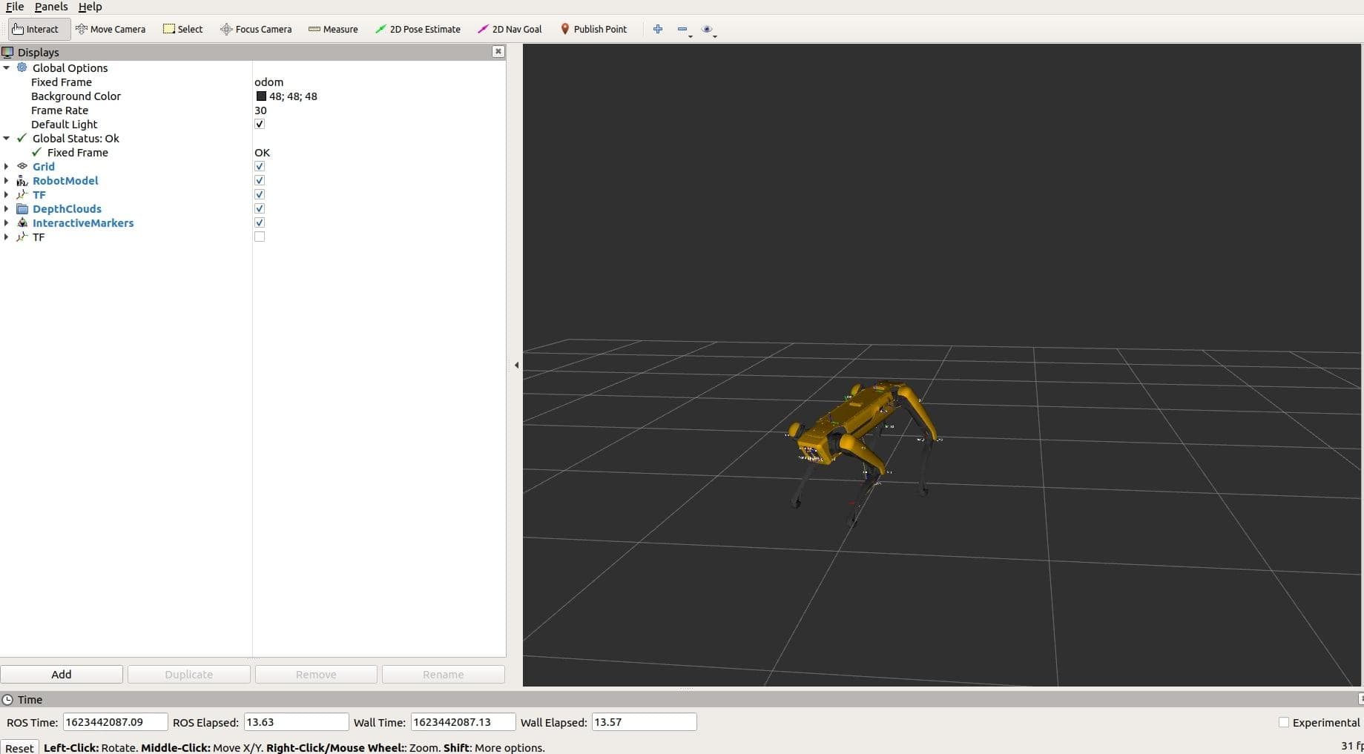Click the Background Color swatch
Image resolution: width=1364 pixels, height=754 pixels.
[x=261, y=96]
